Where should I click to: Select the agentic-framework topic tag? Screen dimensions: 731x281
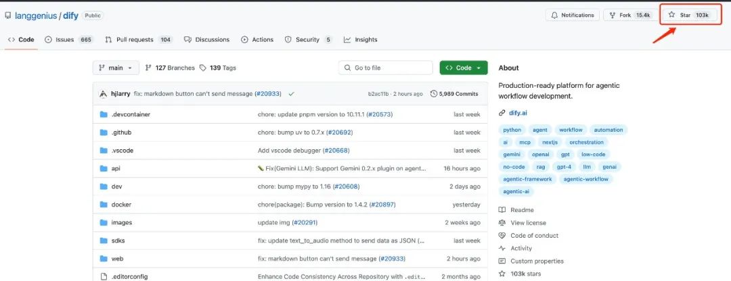coord(527,179)
